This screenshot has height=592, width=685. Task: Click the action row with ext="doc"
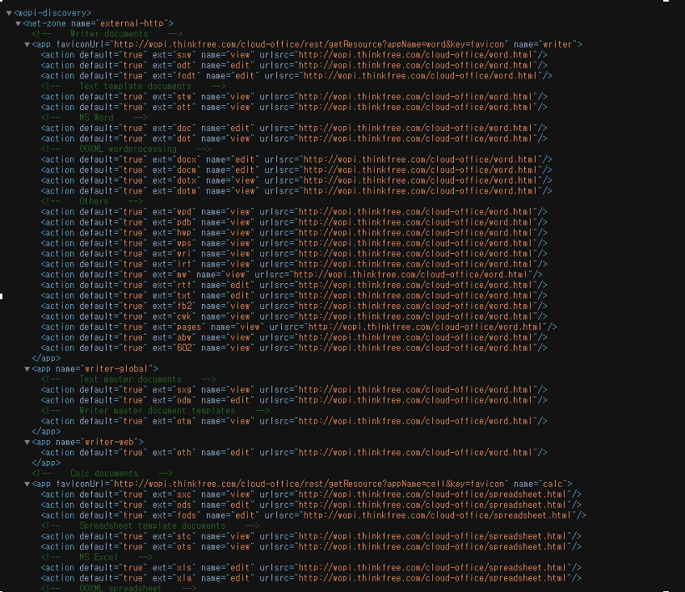coord(294,129)
